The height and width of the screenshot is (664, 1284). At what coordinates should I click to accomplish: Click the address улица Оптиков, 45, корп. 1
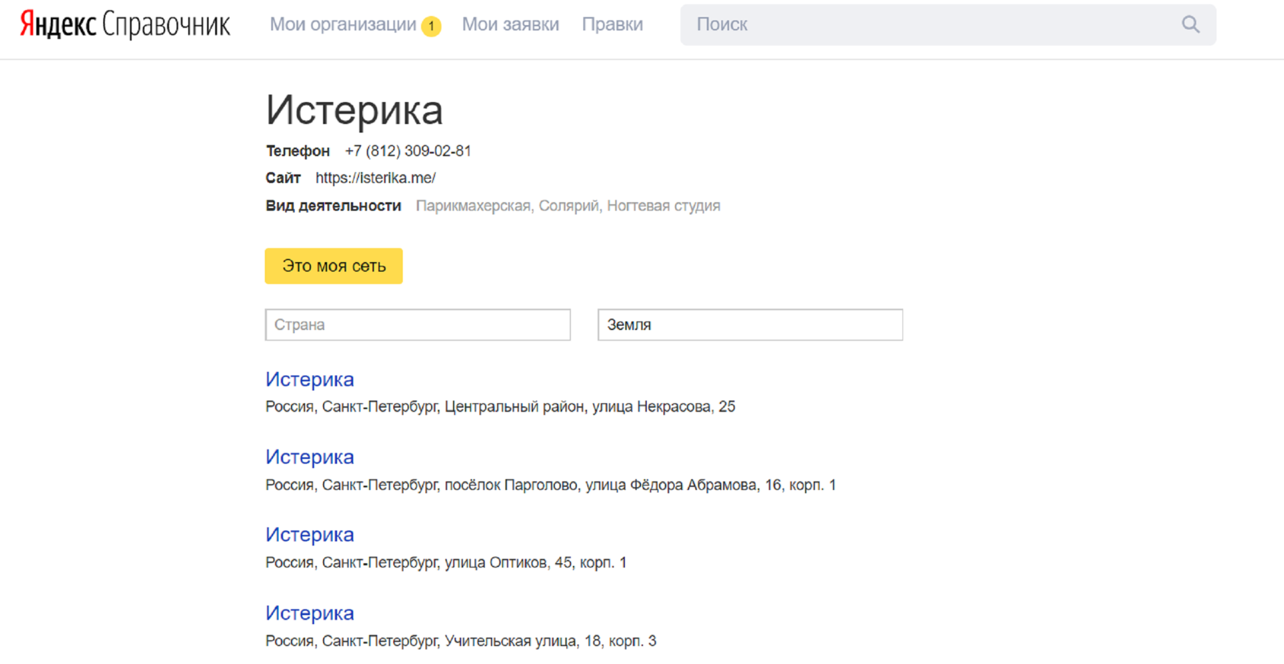pos(536,563)
